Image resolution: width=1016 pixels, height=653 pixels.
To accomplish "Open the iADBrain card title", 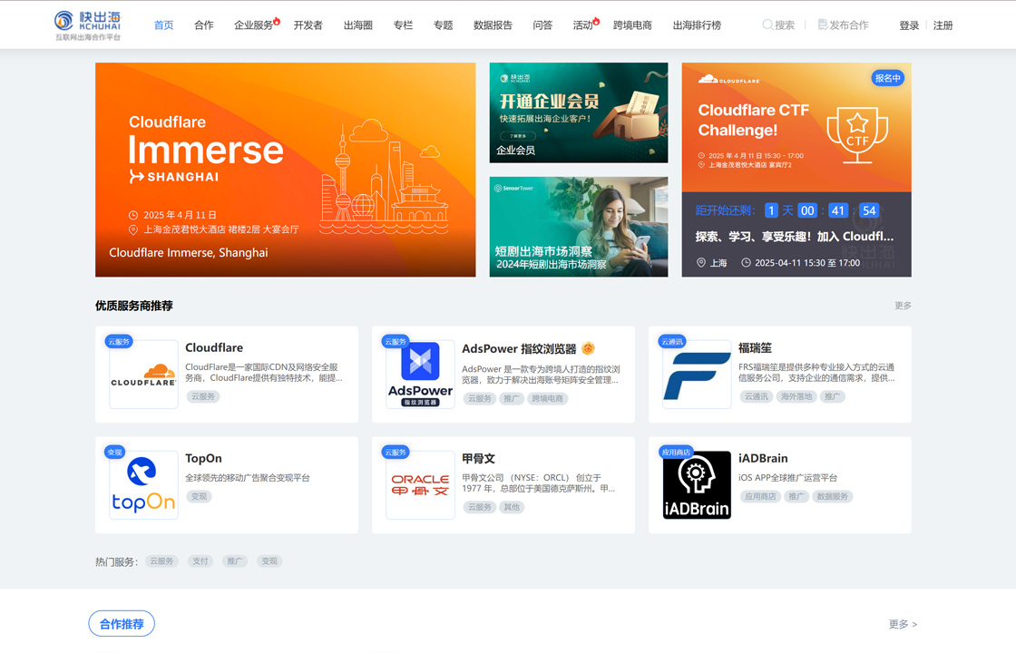I will tap(763, 458).
